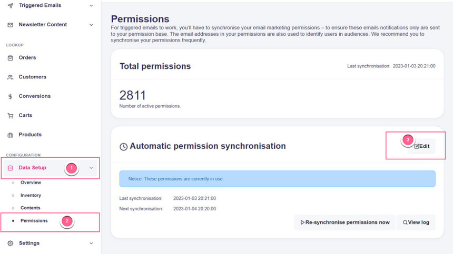Click the Settings gear icon
453x254 pixels.
click(x=10, y=243)
